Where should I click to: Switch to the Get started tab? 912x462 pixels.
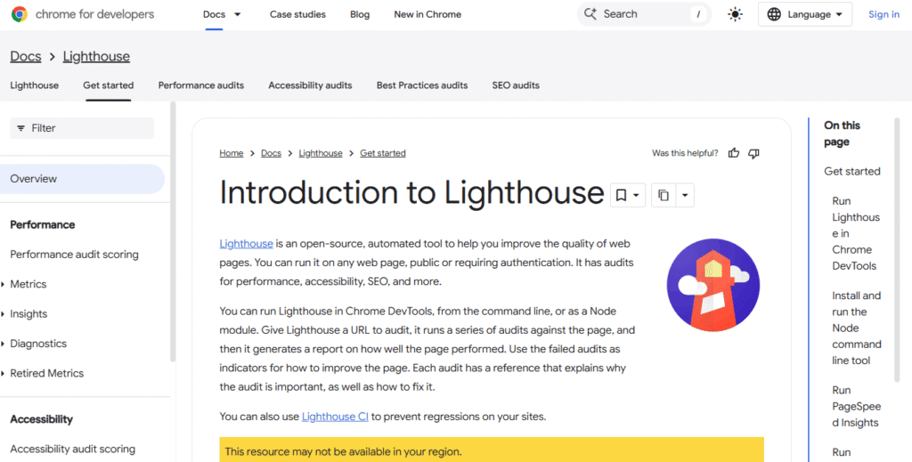pyautogui.click(x=108, y=85)
